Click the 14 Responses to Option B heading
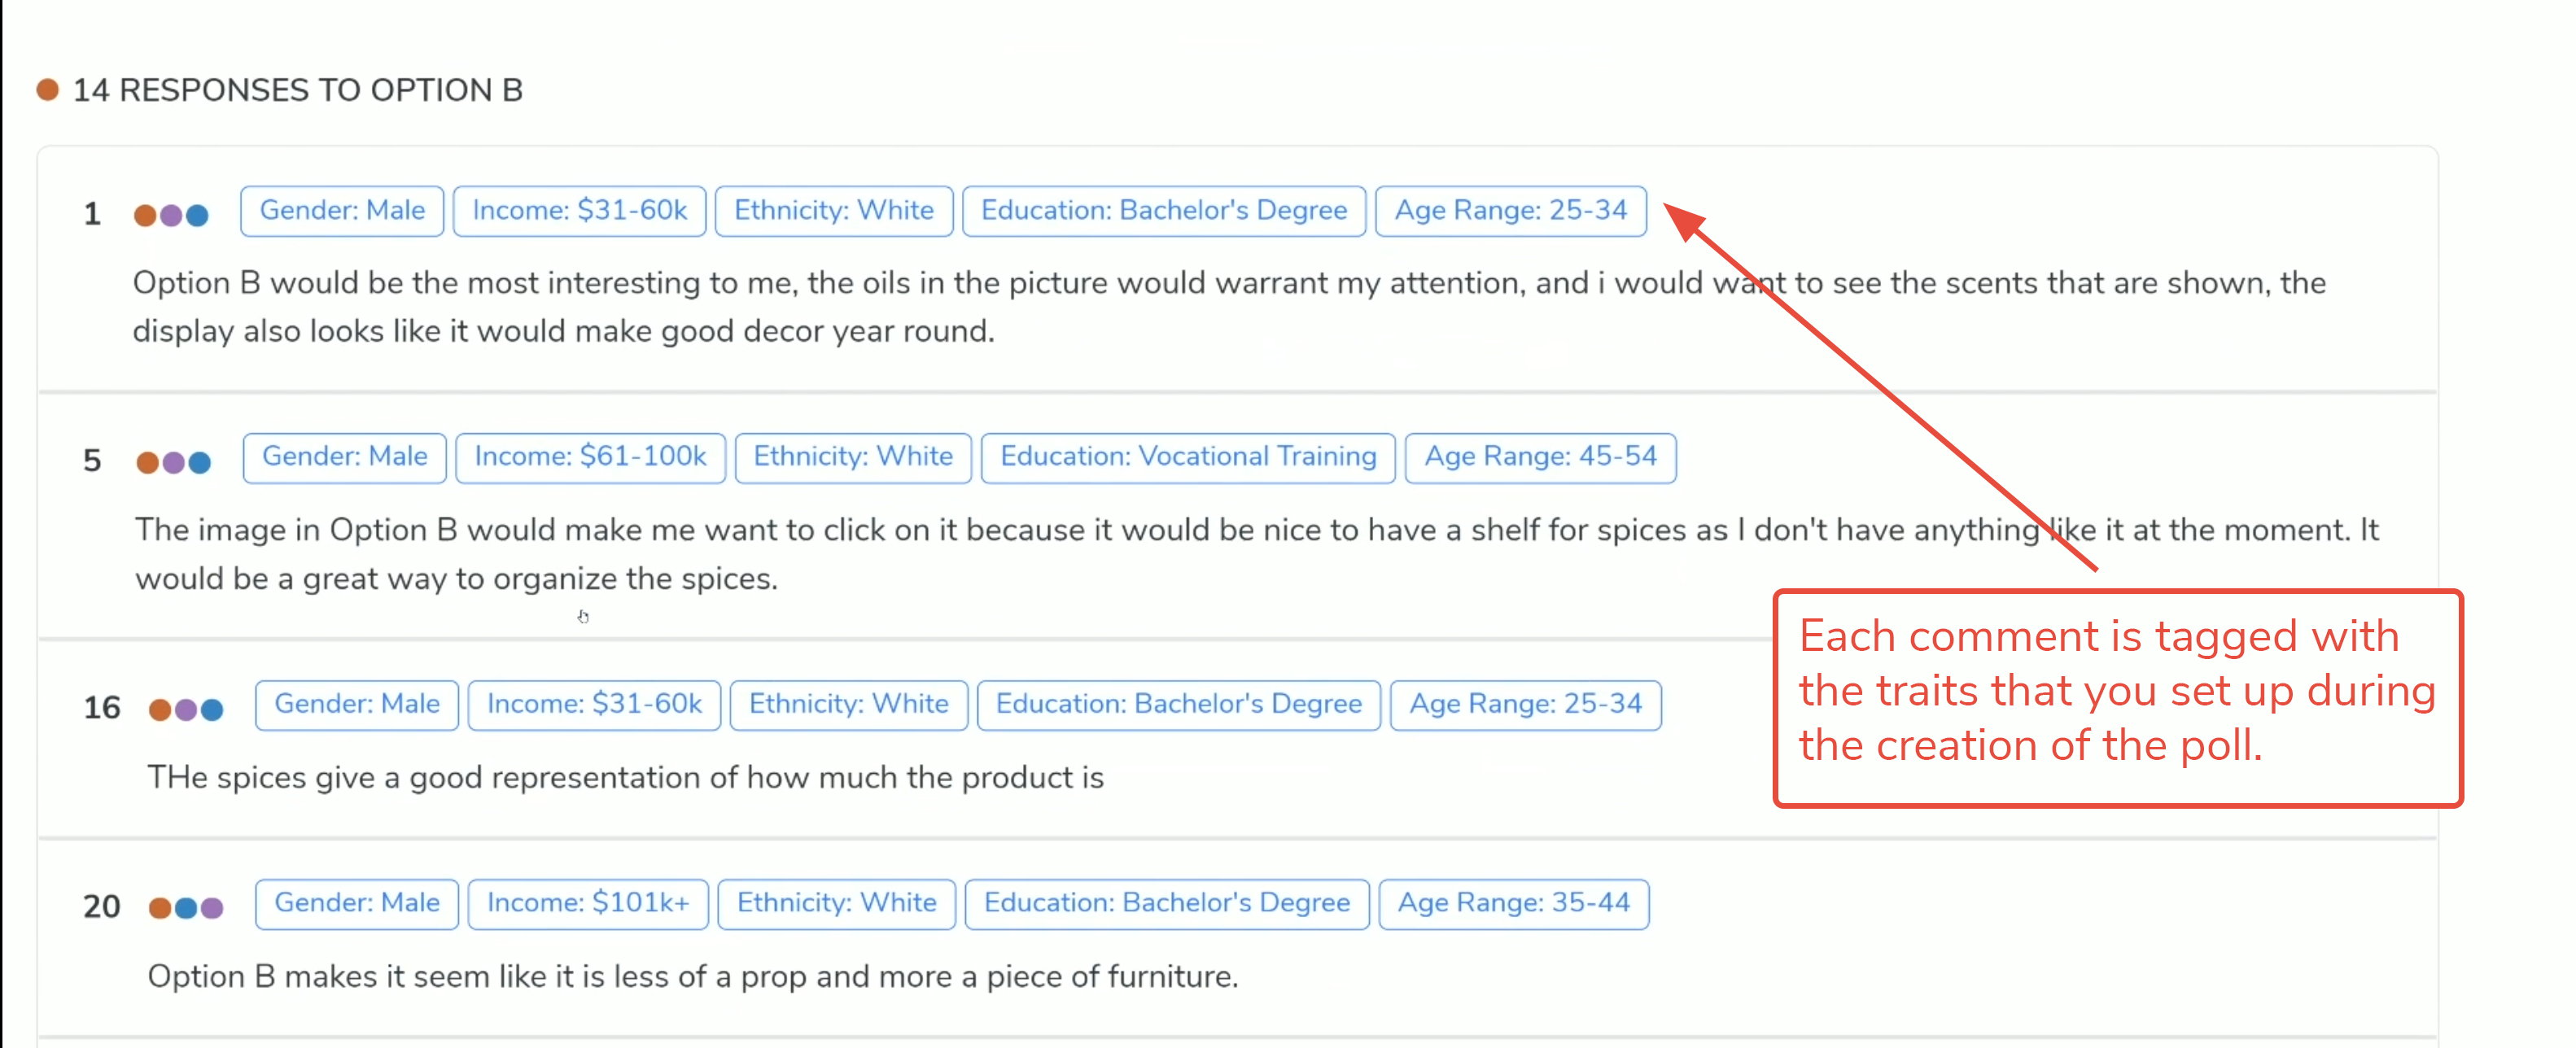This screenshot has width=2576, height=1048. point(297,90)
